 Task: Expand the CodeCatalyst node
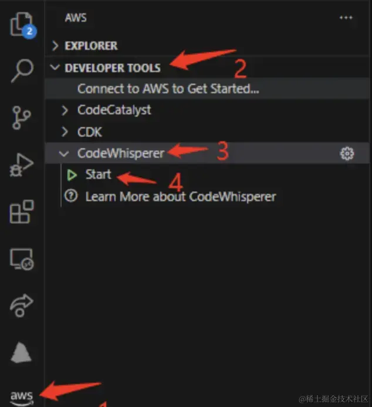[x=65, y=110]
